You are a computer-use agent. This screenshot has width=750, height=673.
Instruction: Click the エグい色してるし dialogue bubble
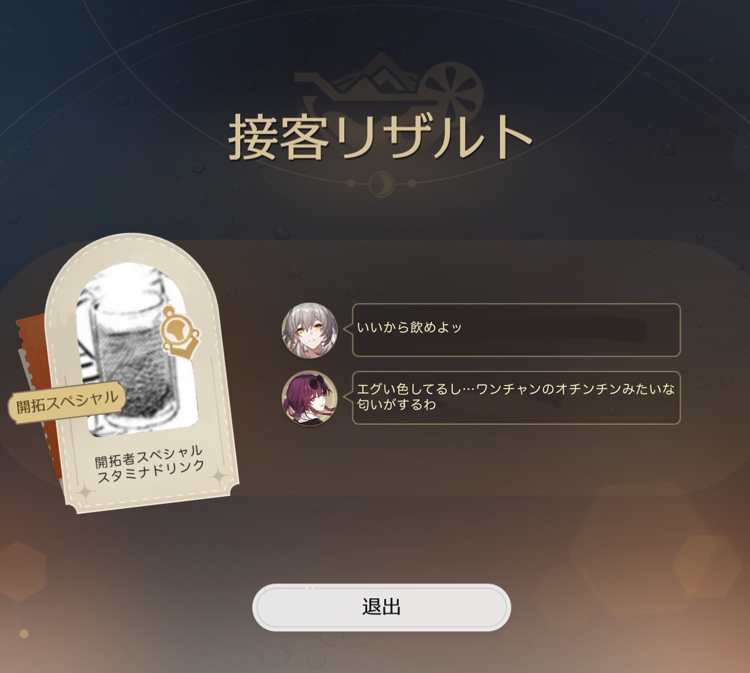point(516,398)
